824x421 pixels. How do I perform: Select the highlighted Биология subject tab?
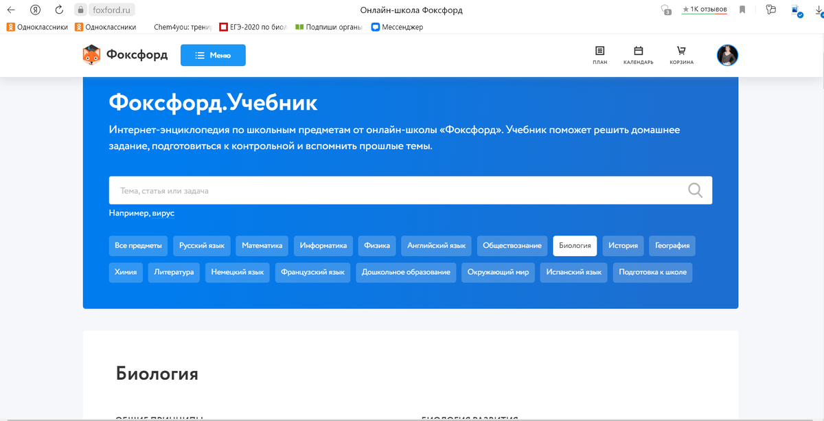575,245
